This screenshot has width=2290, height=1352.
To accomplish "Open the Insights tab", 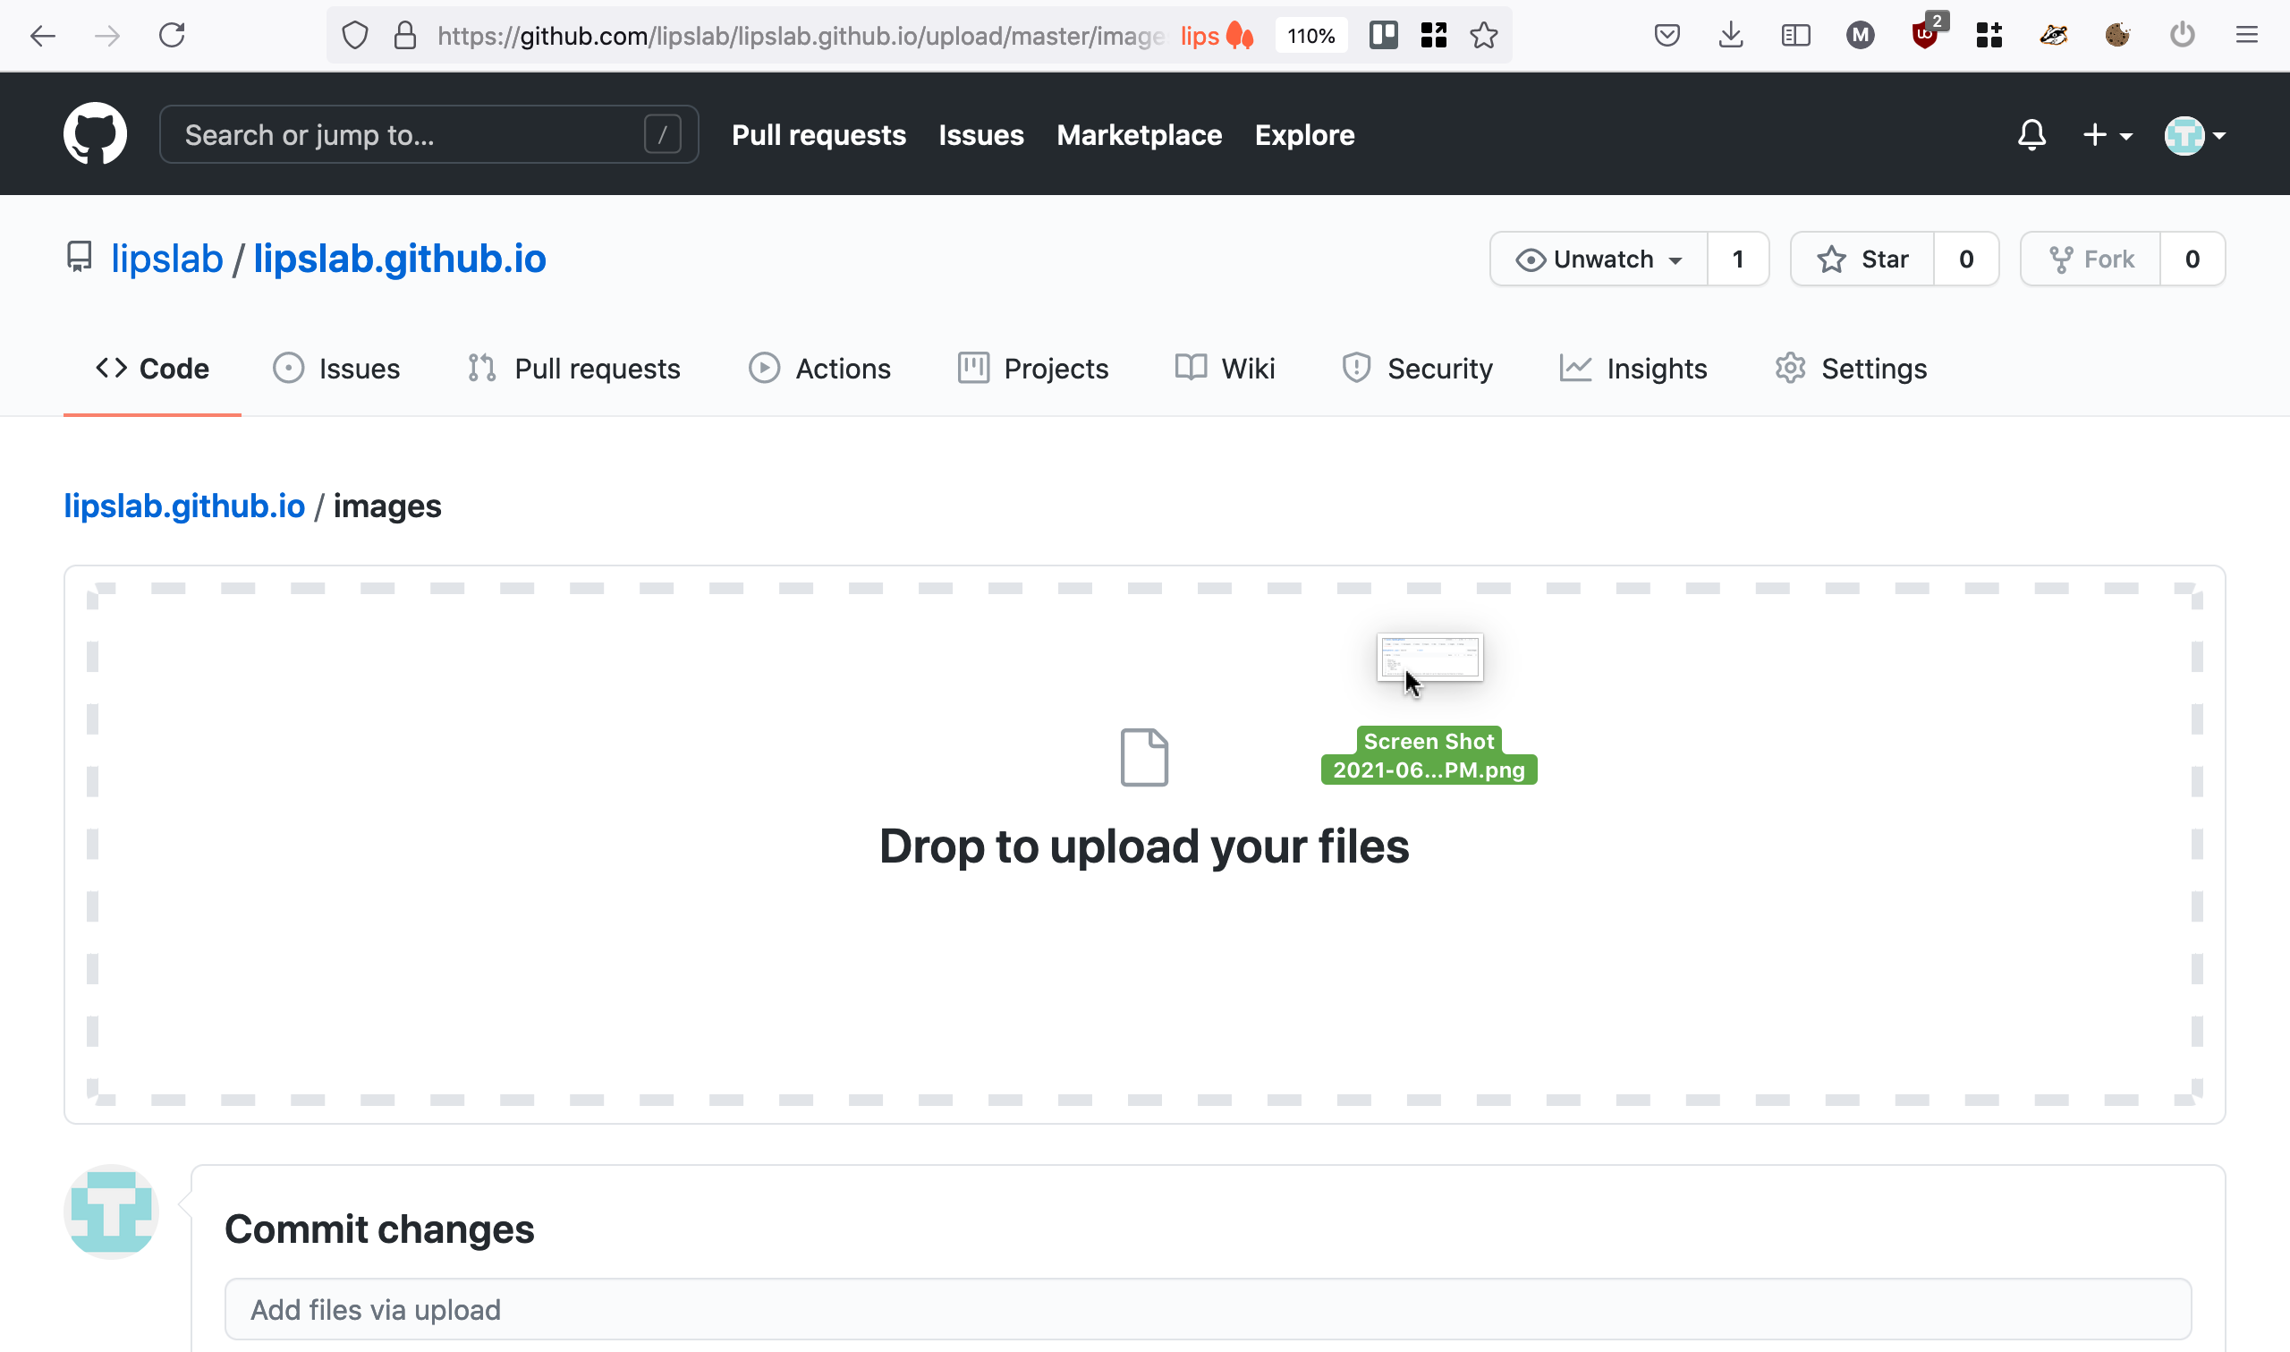I will coord(1633,368).
